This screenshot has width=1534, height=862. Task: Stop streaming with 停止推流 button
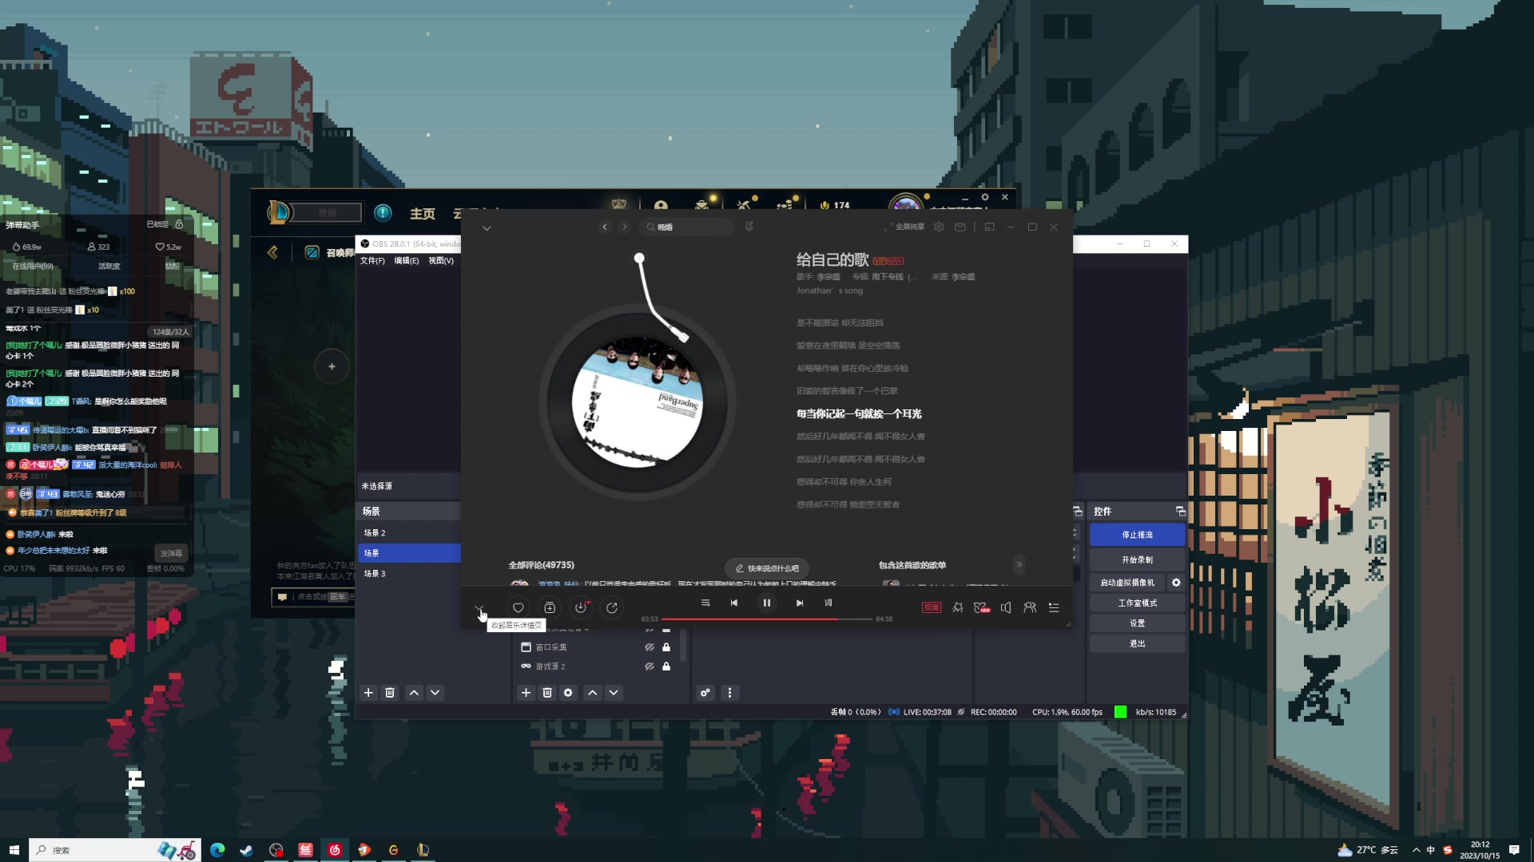pyautogui.click(x=1137, y=535)
